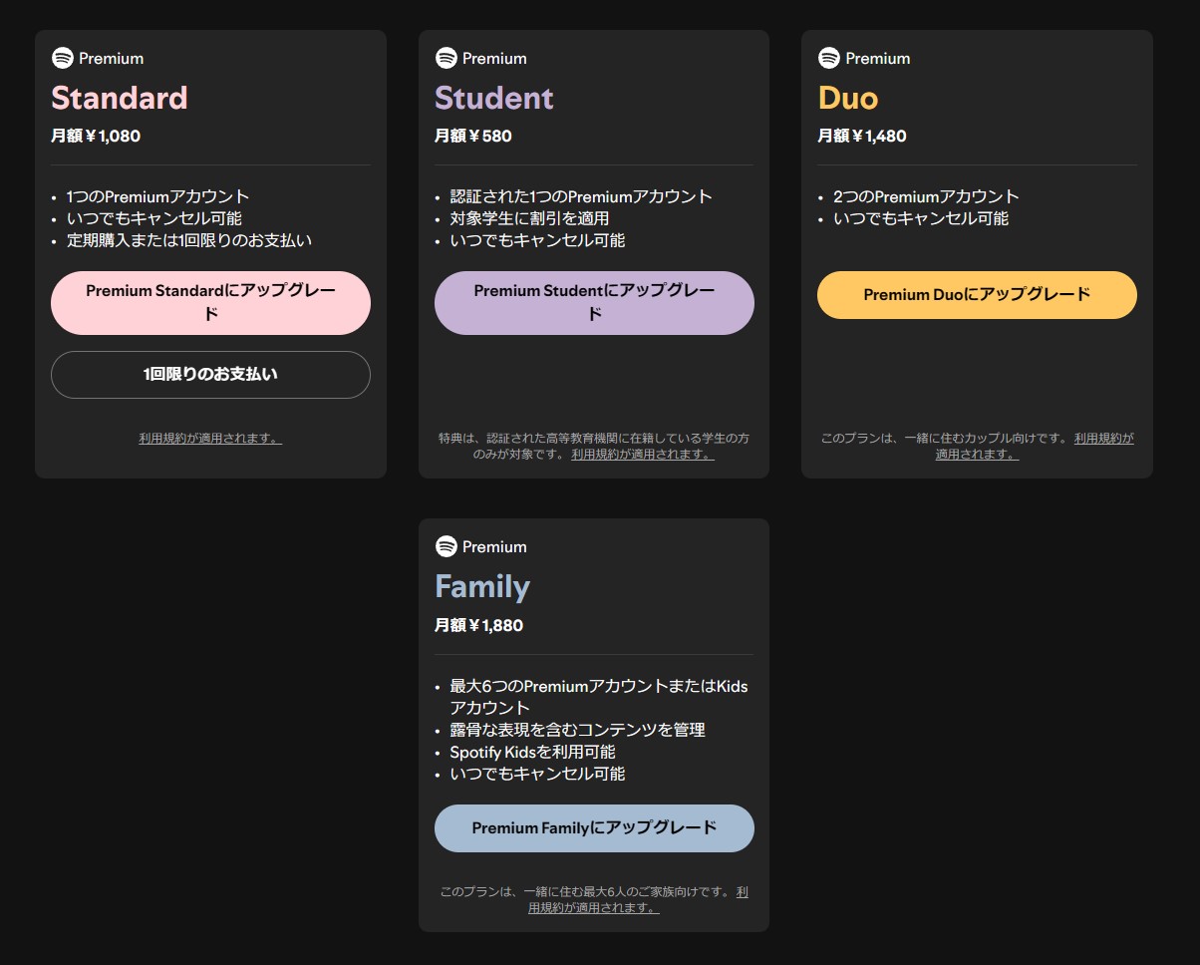Image resolution: width=1200 pixels, height=965 pixels.
Task: Click the Duo plan heading
Action: pyautogui.click(x=848, y=98)
